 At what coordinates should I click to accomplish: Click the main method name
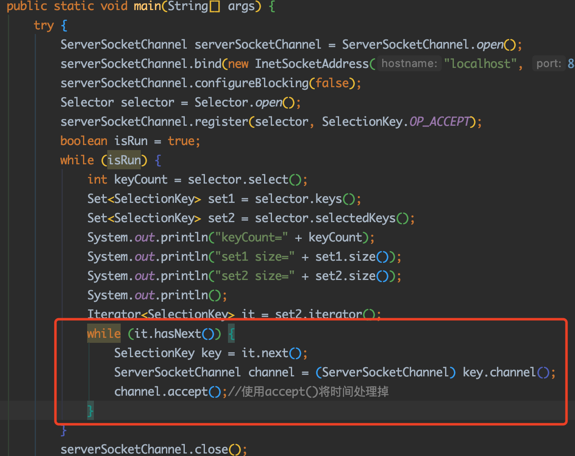(146, 6)
